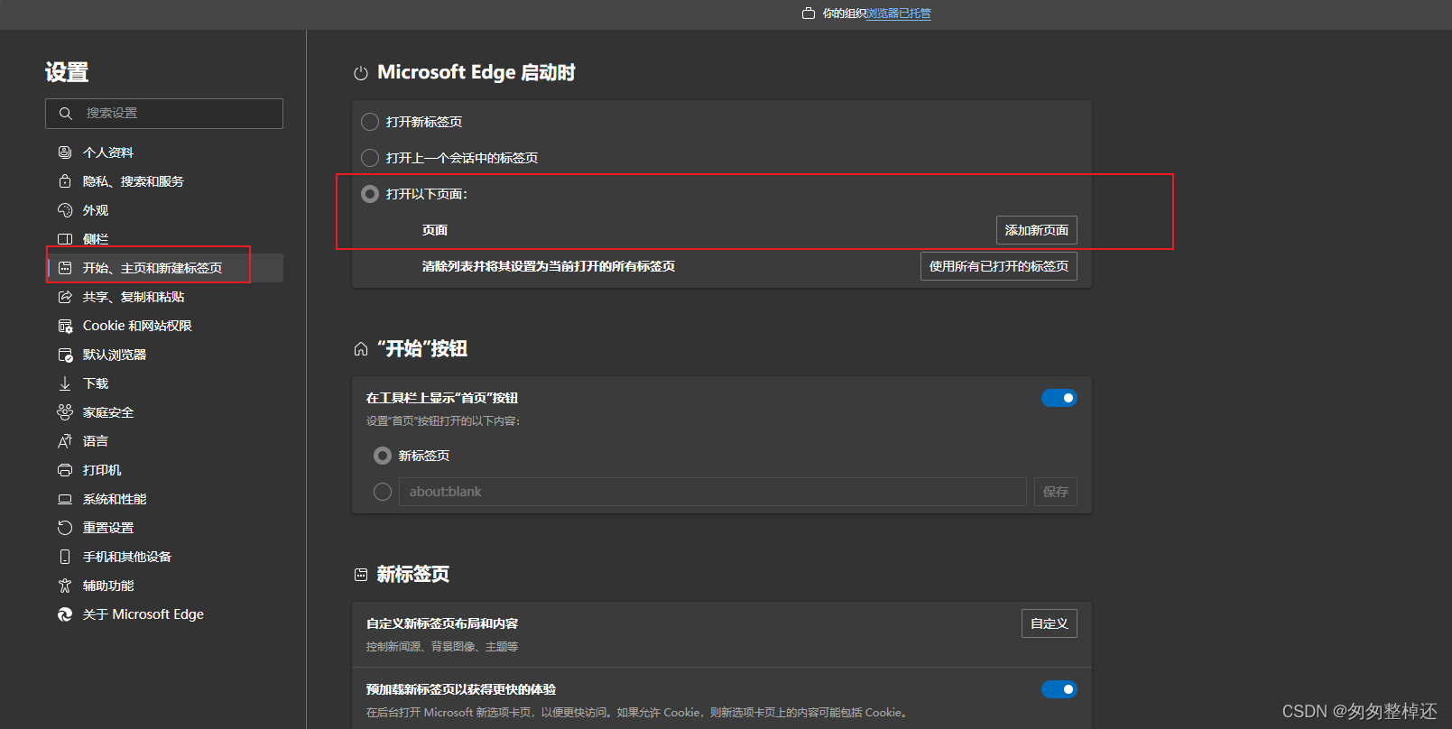Click the 外观 appearance palette icon

pyautogui.click(x=65, y=210)
